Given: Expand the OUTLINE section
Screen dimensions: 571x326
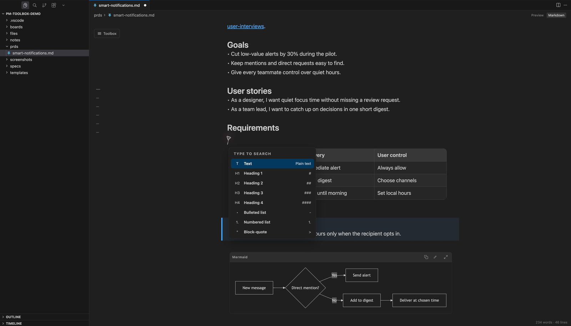Looking at the screenshot, I should 44,317.
